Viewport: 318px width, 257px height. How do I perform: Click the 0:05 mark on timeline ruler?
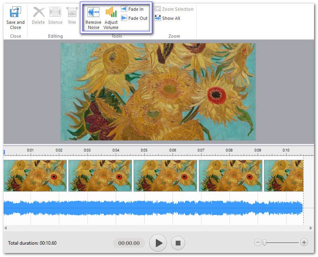point(144,151)
